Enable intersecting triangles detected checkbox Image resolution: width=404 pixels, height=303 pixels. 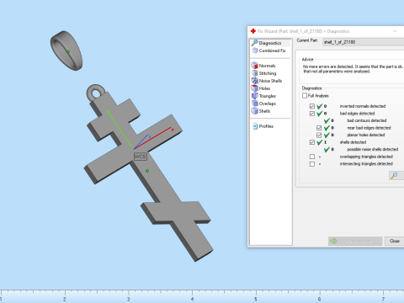pos(312,164)
